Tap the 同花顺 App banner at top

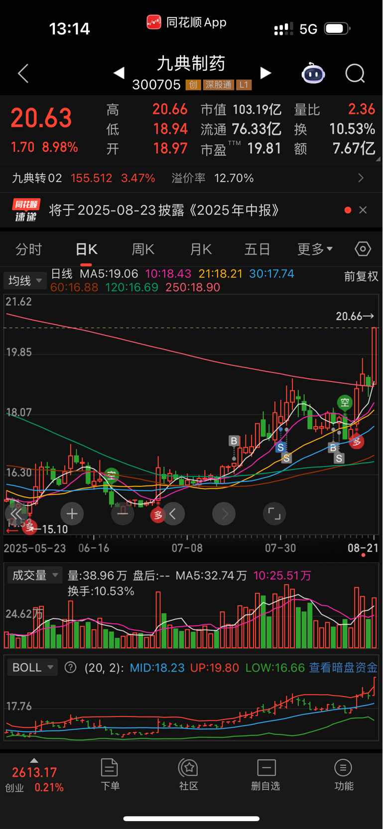point(187,22)
